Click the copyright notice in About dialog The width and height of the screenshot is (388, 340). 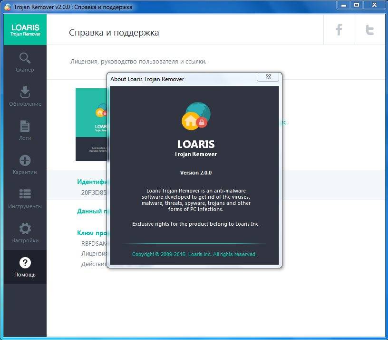pyautogui.click(x=194, y=254)
